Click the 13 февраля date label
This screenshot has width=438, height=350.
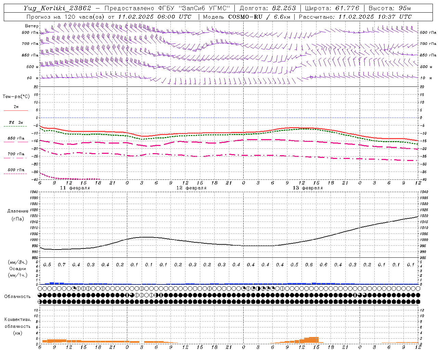tap(308, 188)
